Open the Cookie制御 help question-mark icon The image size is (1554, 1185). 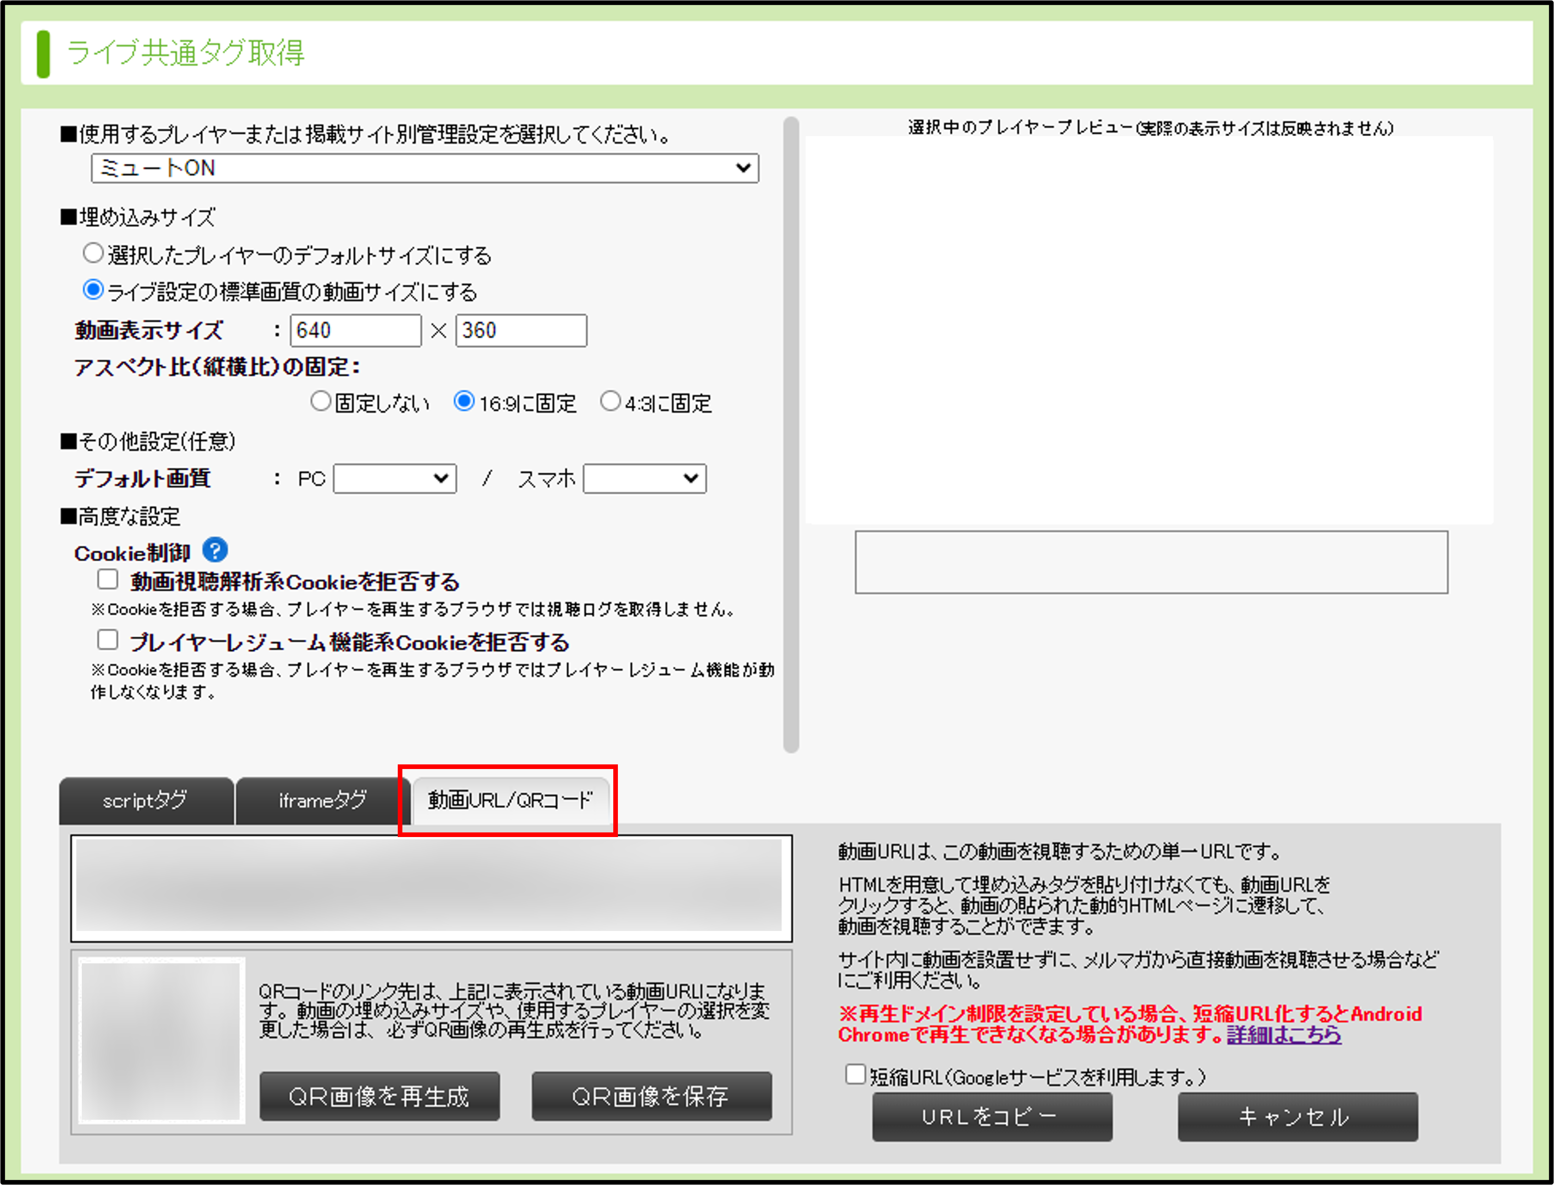[215, 550]
